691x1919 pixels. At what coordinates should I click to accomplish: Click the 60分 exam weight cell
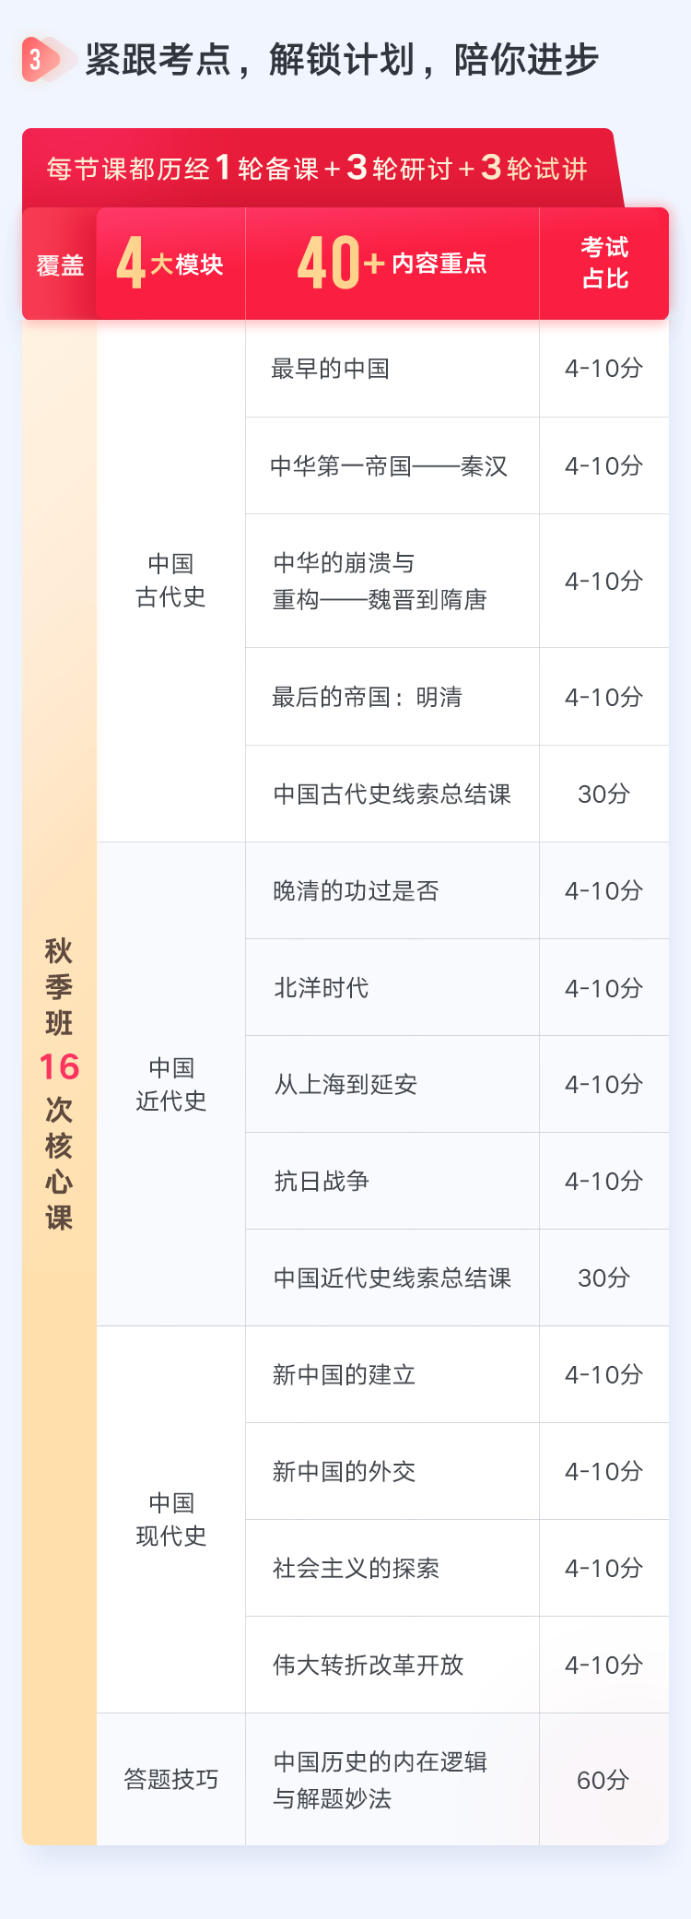pos(604,1779)
